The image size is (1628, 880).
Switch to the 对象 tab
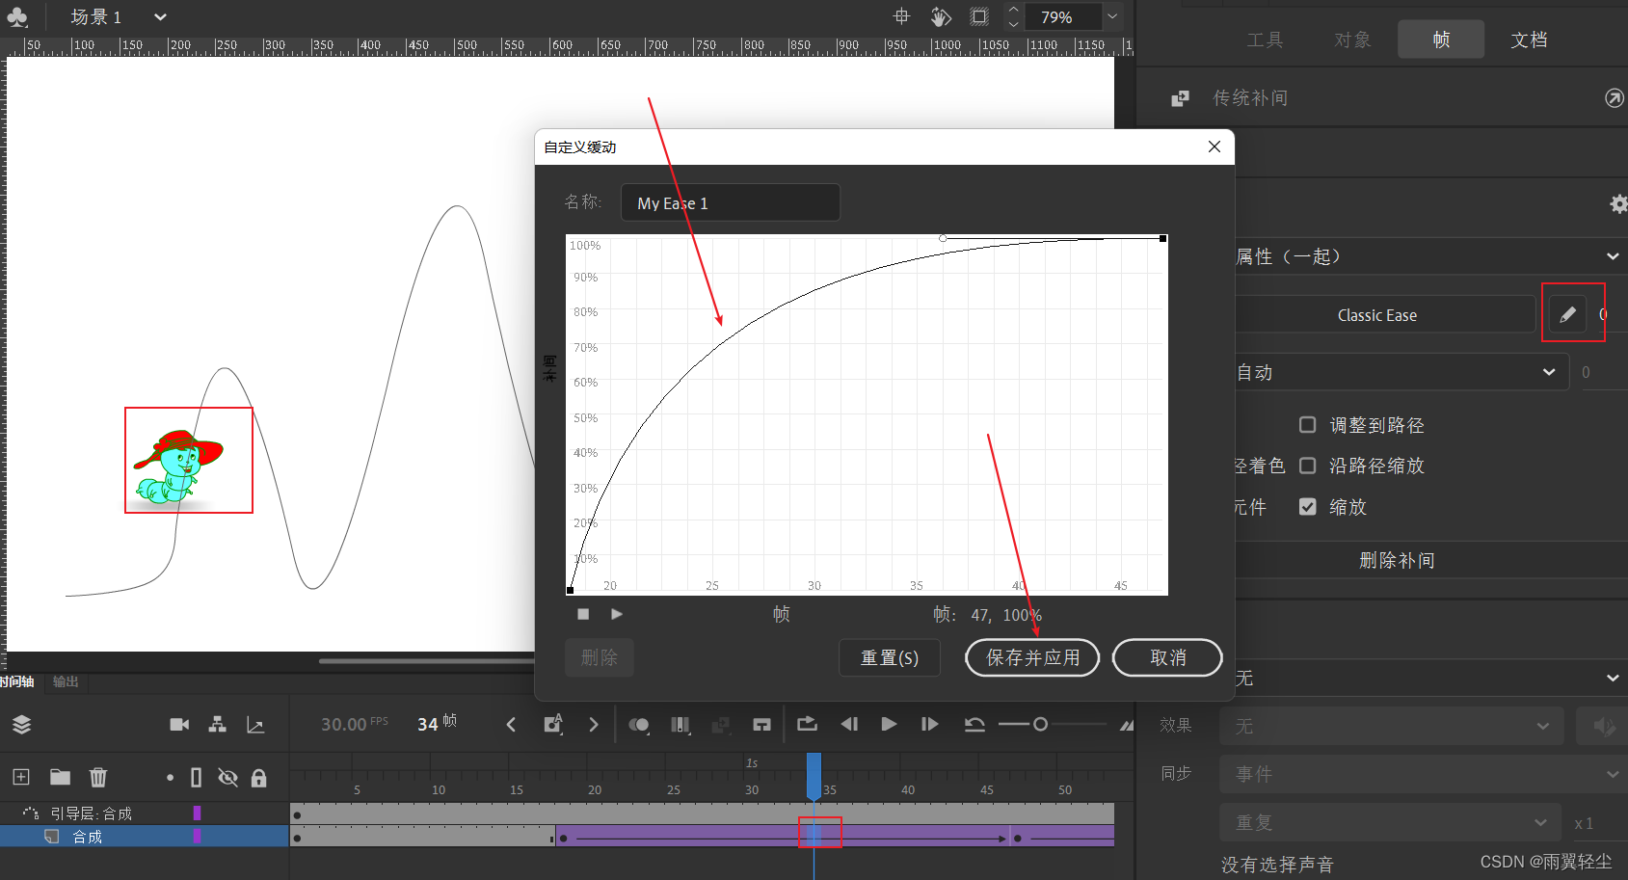1352,40
